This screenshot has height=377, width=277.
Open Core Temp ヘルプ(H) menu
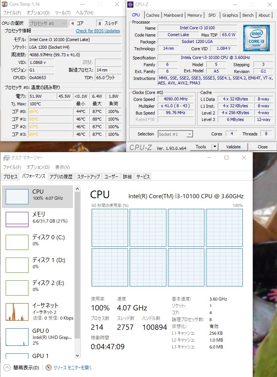[x=85, y=13]
